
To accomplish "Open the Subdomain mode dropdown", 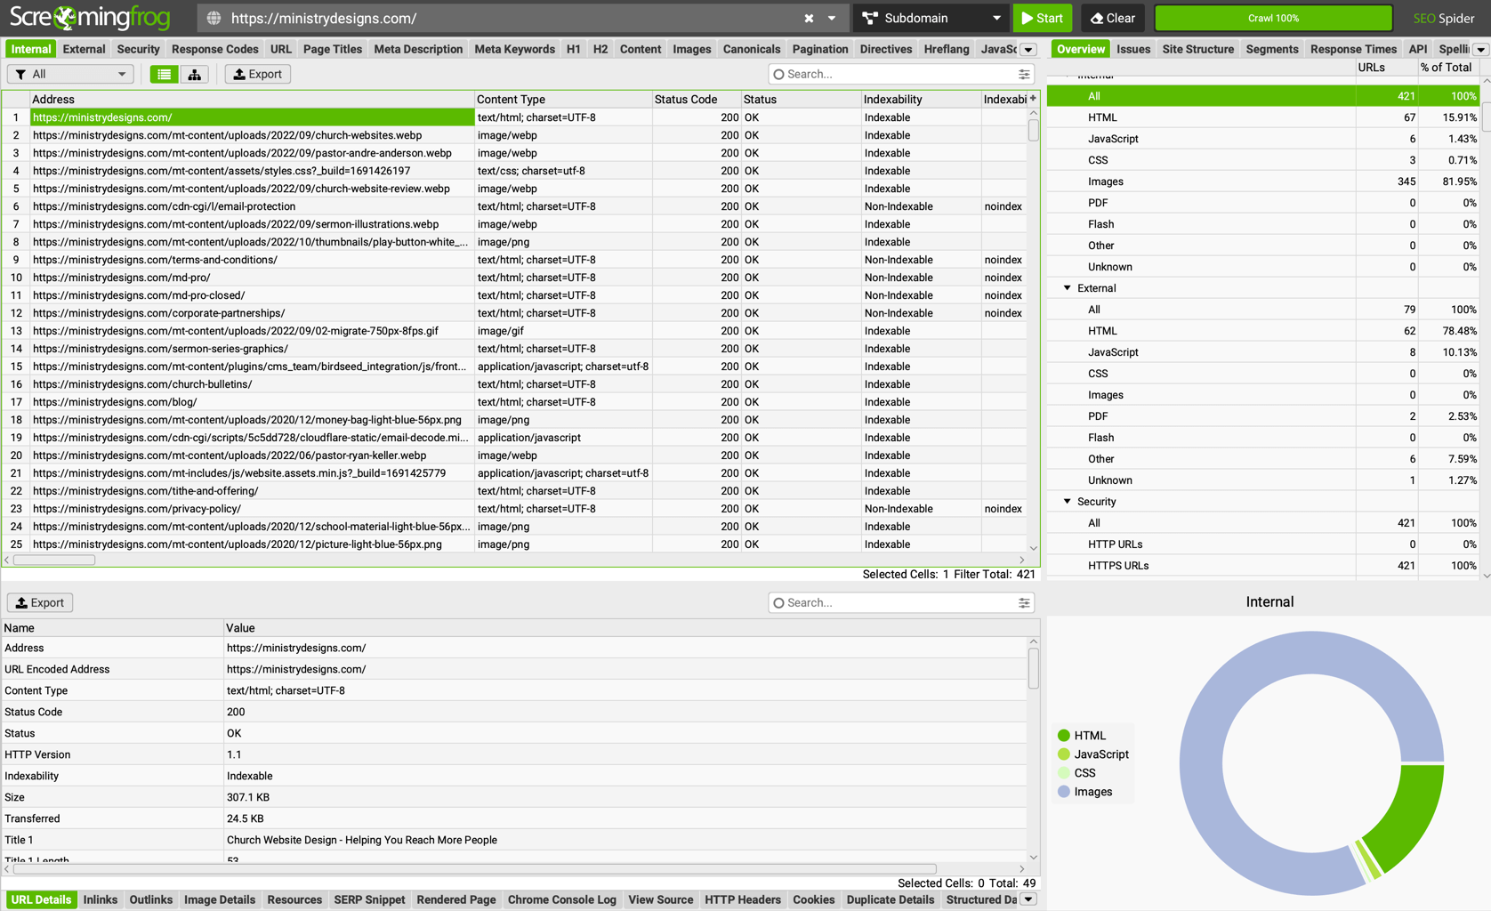I will (x=931, y=18).
